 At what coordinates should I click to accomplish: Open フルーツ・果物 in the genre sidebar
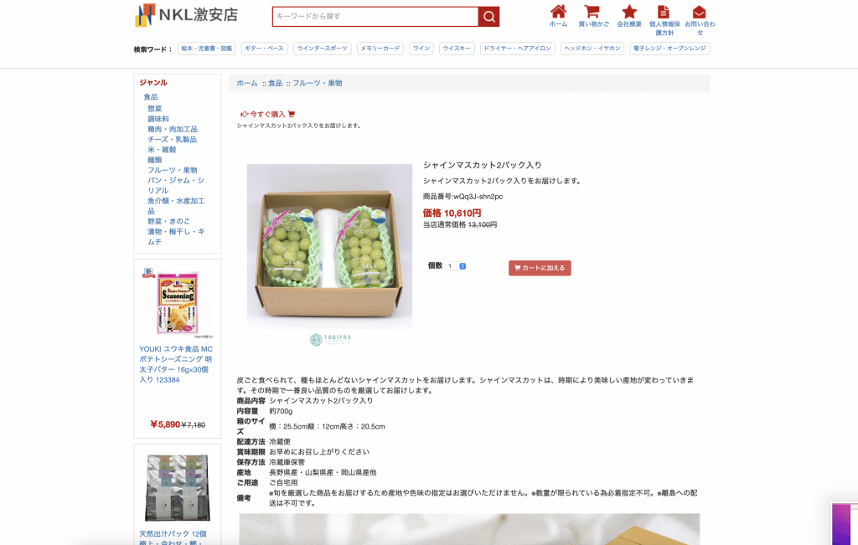tap(172, 170)
